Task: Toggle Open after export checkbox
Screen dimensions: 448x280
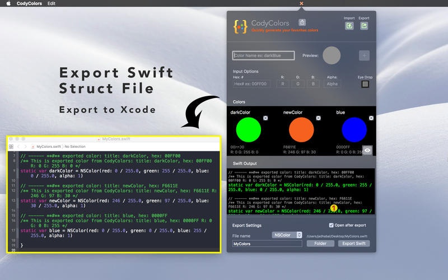Action: click(x=331, y=225)
